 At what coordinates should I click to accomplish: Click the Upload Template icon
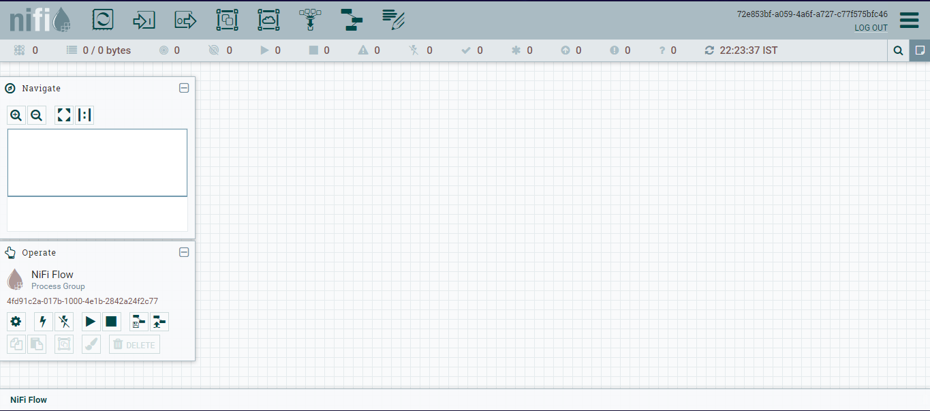tap(159, 322)
